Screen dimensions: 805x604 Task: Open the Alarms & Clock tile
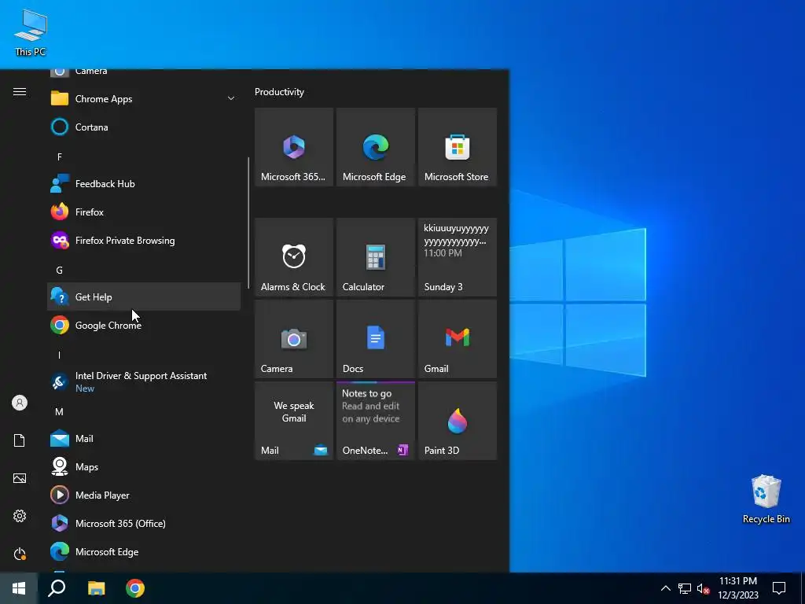coord(294,257)
